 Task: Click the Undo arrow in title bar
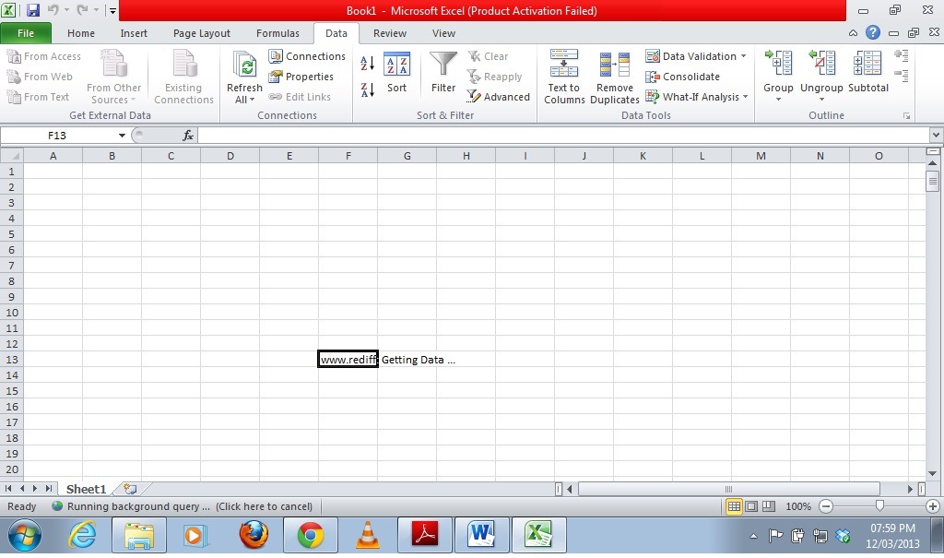coord(53,10)
